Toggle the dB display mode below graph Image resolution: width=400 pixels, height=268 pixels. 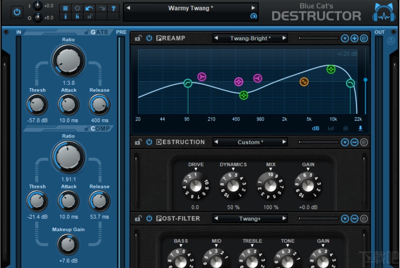point(316,128)
